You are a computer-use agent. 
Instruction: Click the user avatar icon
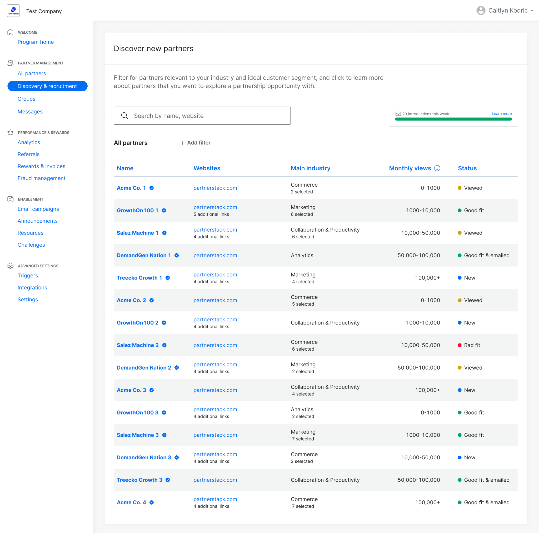tap(481, 11)
